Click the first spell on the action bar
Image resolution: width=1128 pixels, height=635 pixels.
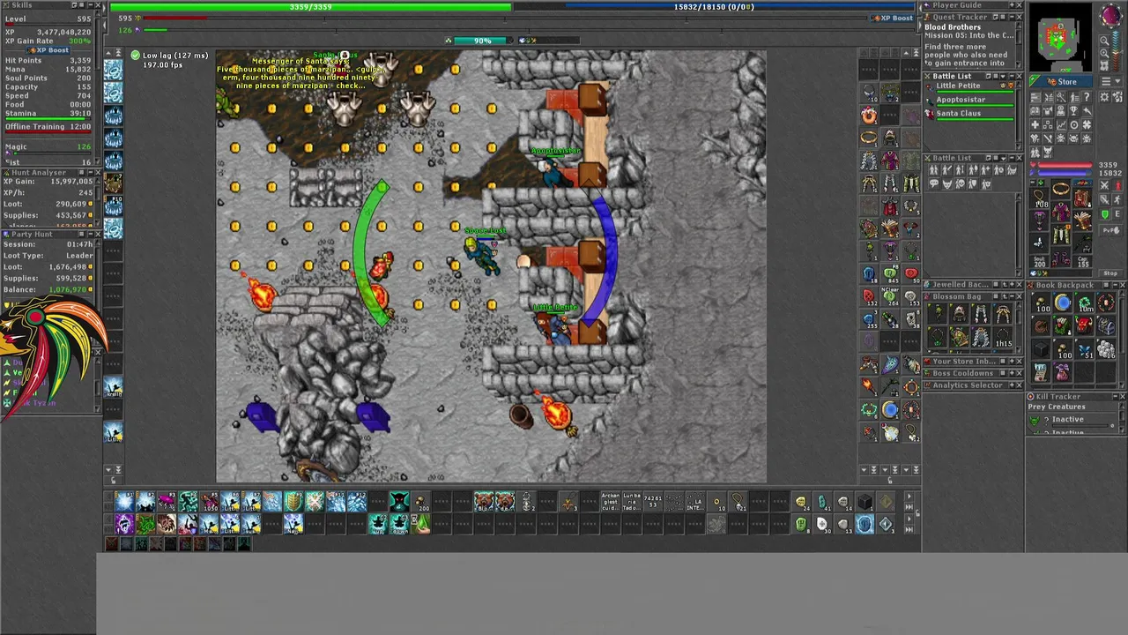124,501
